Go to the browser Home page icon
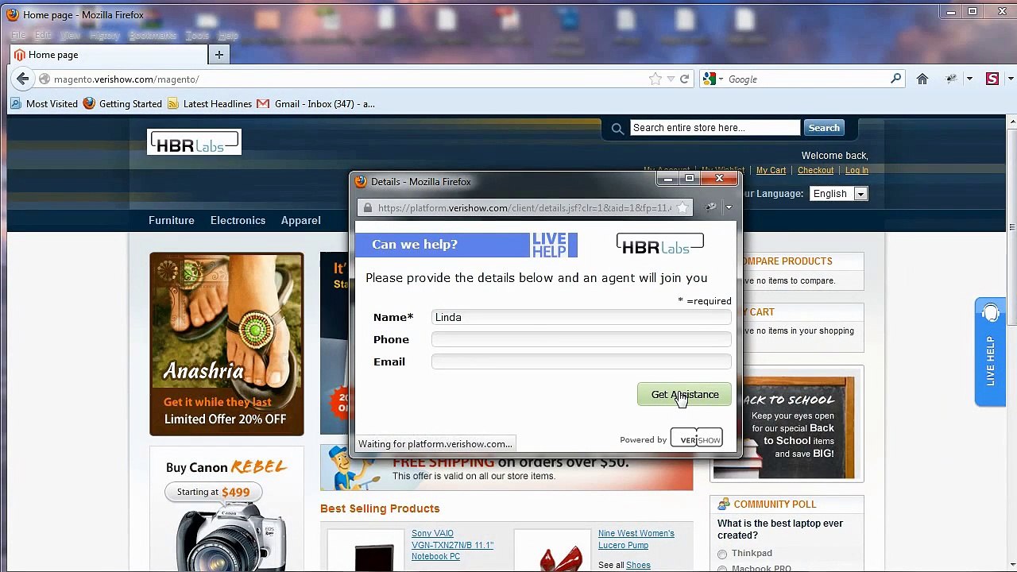 [x=922, y=79]
